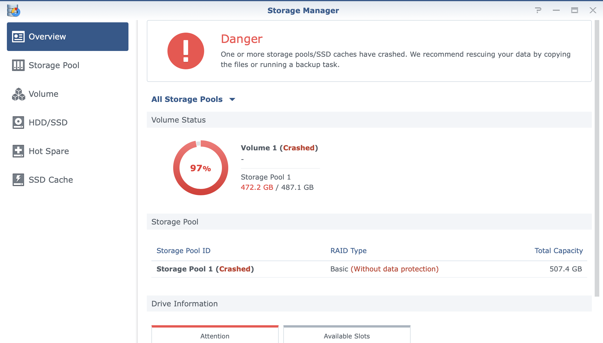Click the Storage Pool sidebar icon
Viewport: 603px width, 343px height.
[18, 65]
